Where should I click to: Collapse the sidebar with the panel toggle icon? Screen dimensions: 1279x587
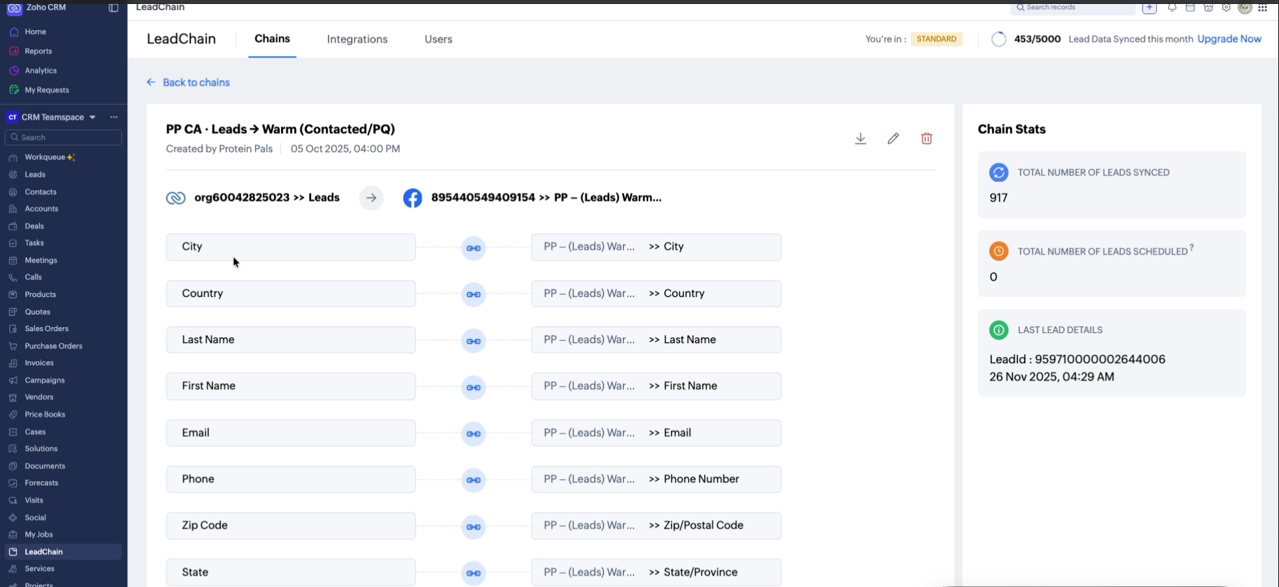coord(113,8)
